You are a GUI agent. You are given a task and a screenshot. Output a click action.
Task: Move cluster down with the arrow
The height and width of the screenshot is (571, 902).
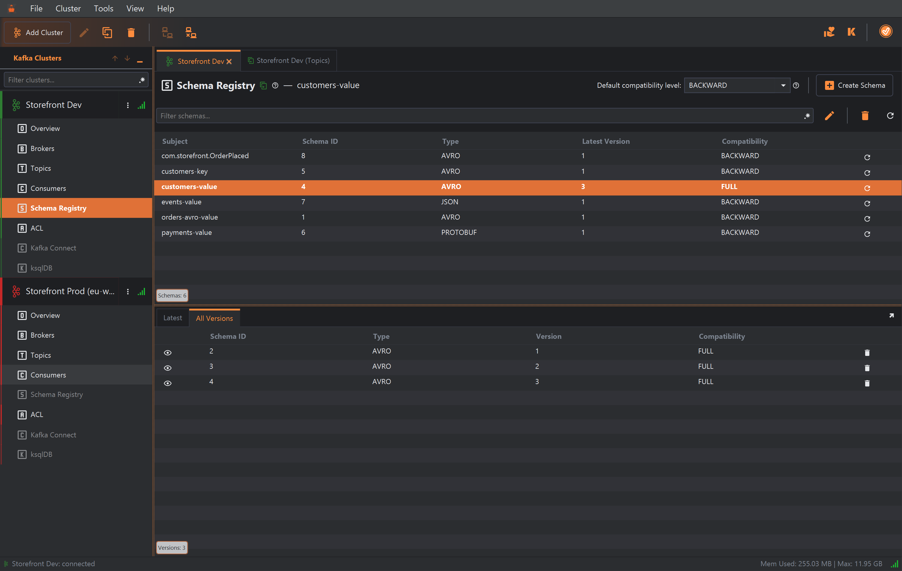(x=127, y=58)
